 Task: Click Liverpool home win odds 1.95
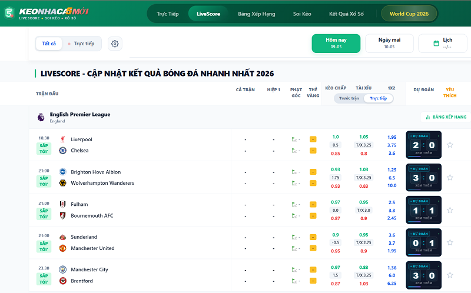[x=392, y=137]
